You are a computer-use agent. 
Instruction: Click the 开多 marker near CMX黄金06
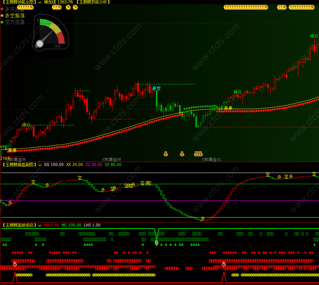pos(12,150)
